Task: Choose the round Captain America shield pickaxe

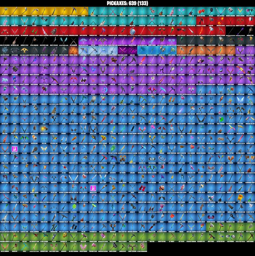Action: coord(132,31)
